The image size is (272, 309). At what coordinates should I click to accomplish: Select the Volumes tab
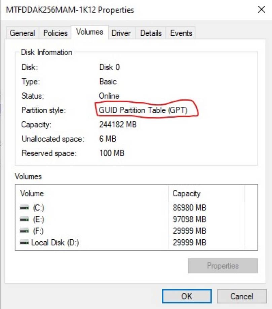[89, 32]
